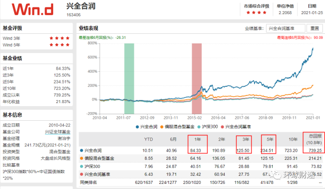Click the 市场综合评级 star rating
The height and width of the screenshot is (189, 325).
257,13
